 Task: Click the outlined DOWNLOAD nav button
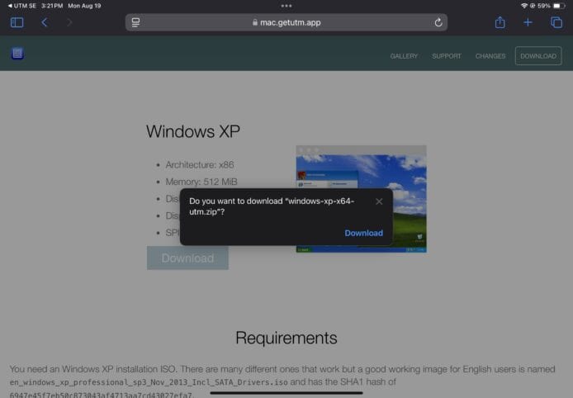coord(537,56)
